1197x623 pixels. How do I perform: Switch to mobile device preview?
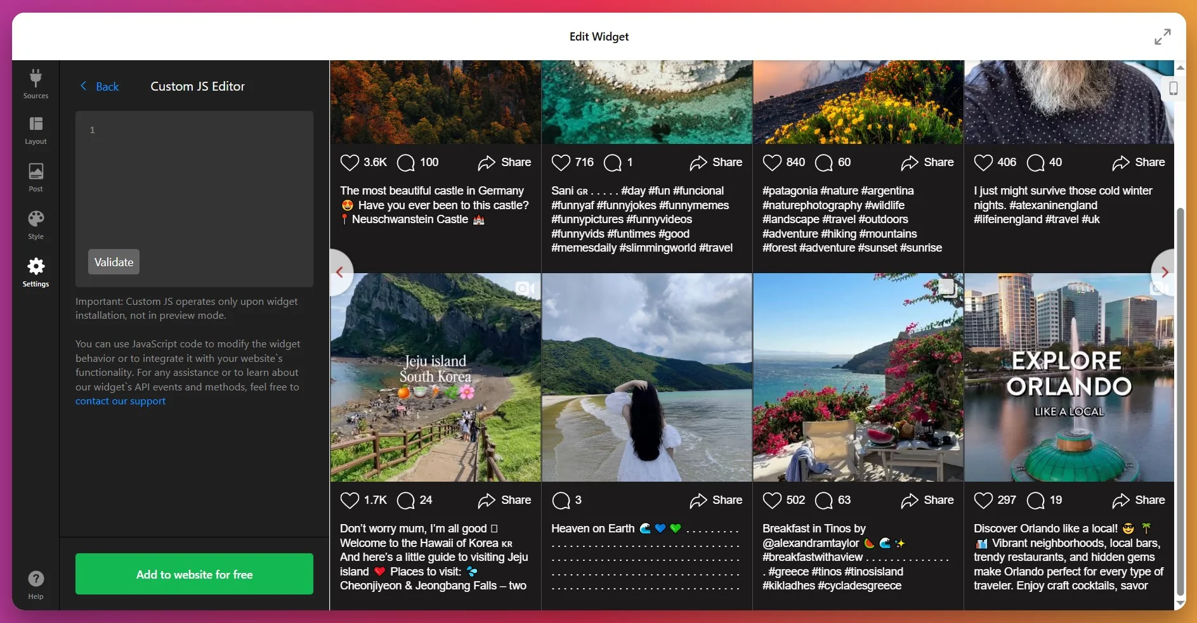(x=1173, y=89)
